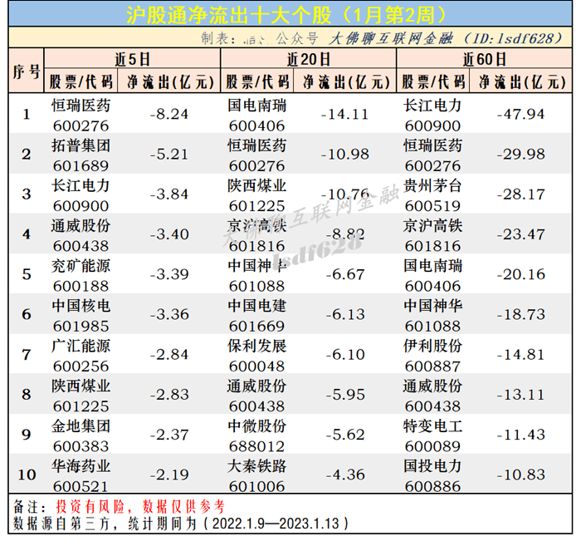Screen dimensions: 581x546
Task: Select the 近20日 column group header
Action: tap(308, 59)
